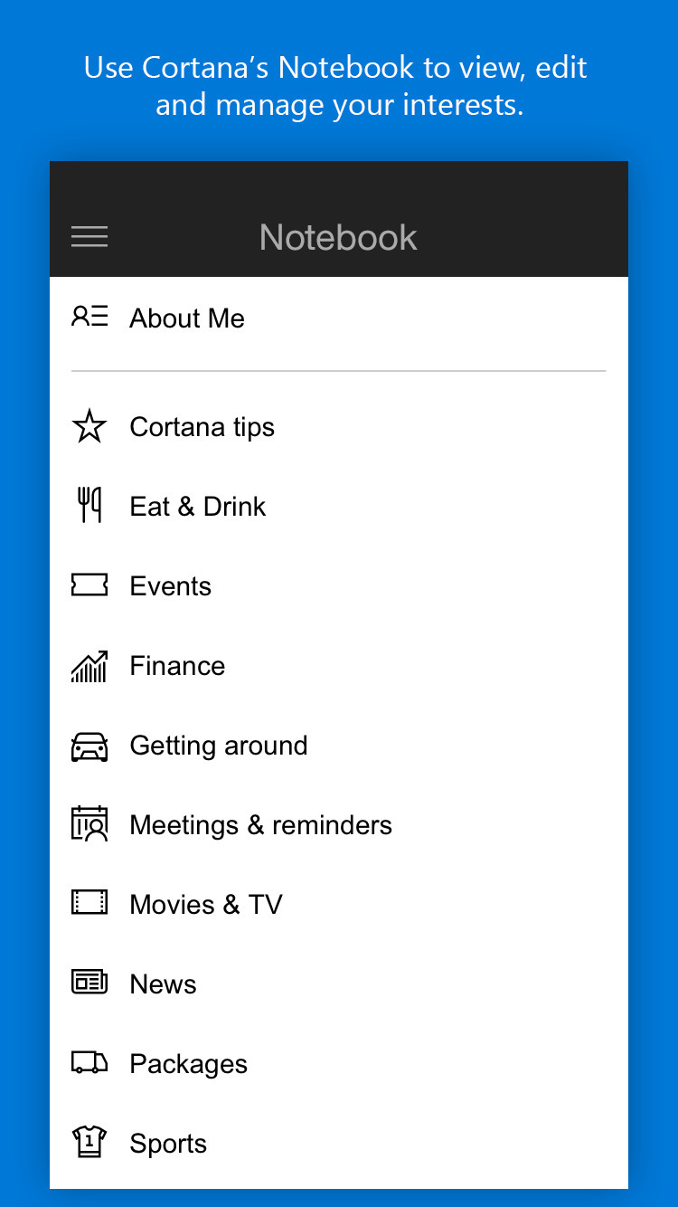Tap the Eat & Drink fork icon
This screenshot has height=1207, width=678.
pyautogui.click(x=89, y=505)
